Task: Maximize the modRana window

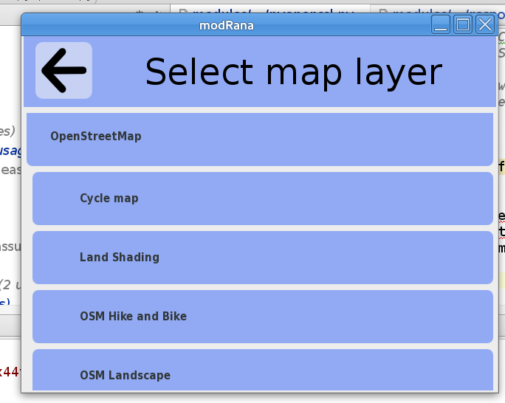Action: pos(463,25)
